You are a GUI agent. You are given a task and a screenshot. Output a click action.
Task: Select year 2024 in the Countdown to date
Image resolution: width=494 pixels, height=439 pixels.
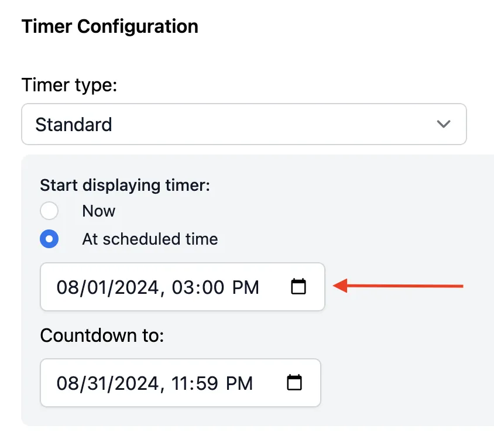[x=137, y=383]
